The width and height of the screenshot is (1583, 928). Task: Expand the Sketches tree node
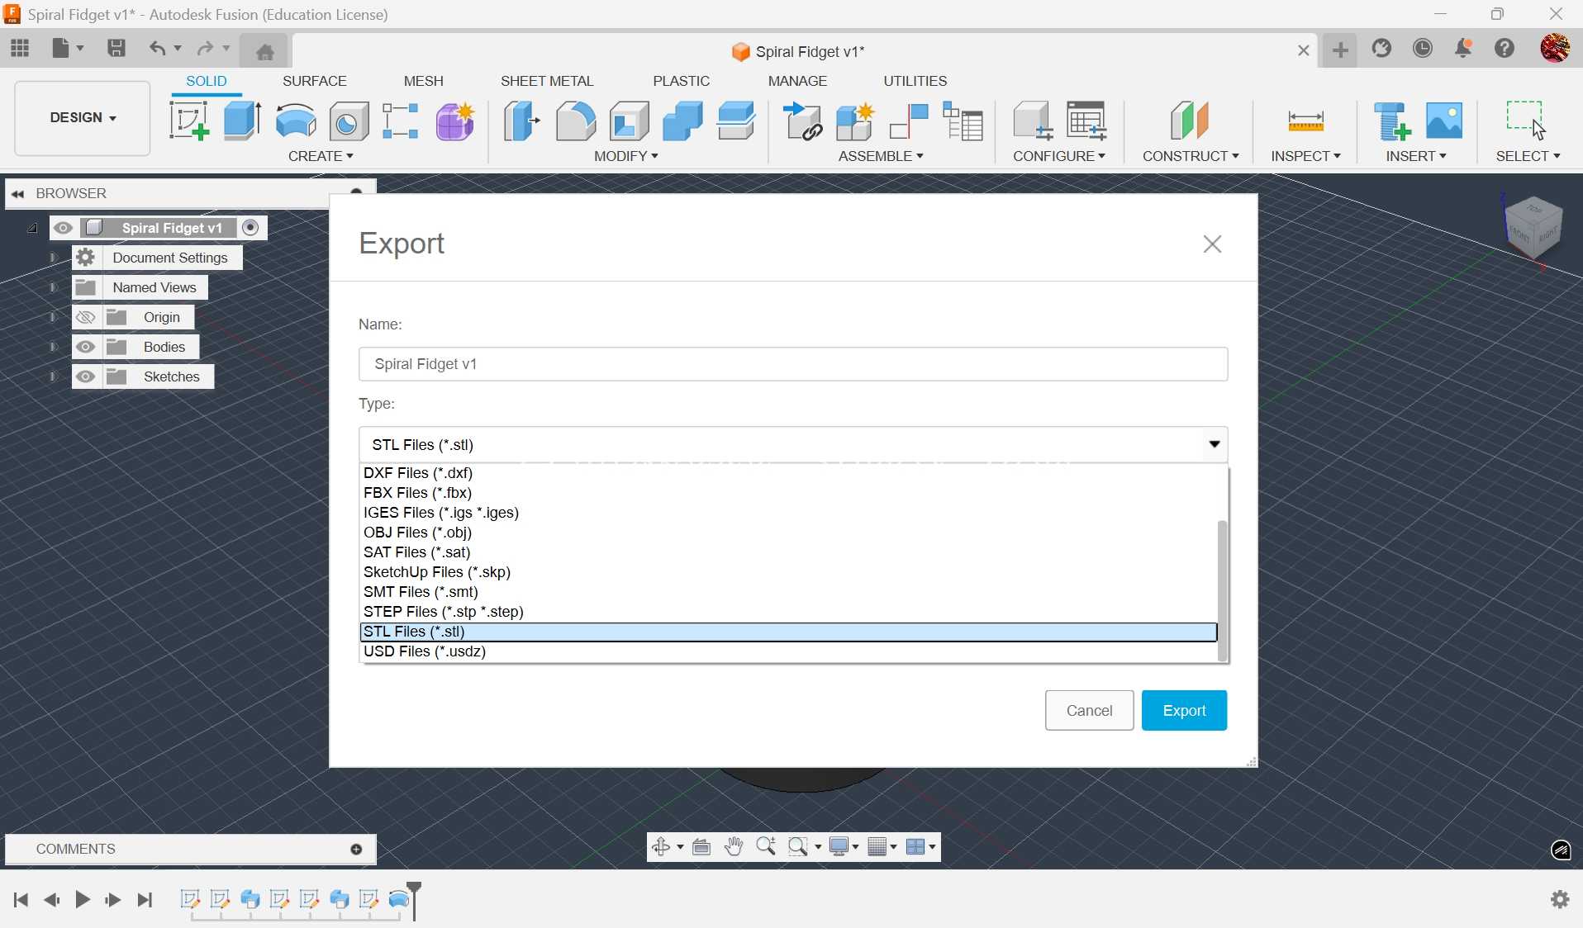point(52,376)
